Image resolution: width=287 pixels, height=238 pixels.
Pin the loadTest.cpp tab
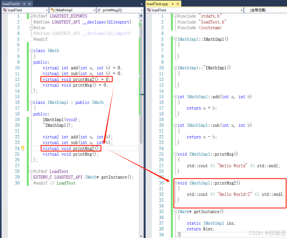172,4
